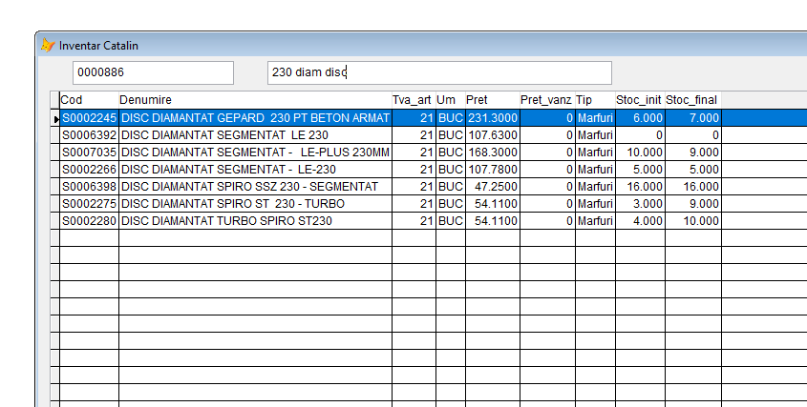Viewport: 807px width, 407px height.
Task: Select code cell S0002275
Action: coord(89,204)
